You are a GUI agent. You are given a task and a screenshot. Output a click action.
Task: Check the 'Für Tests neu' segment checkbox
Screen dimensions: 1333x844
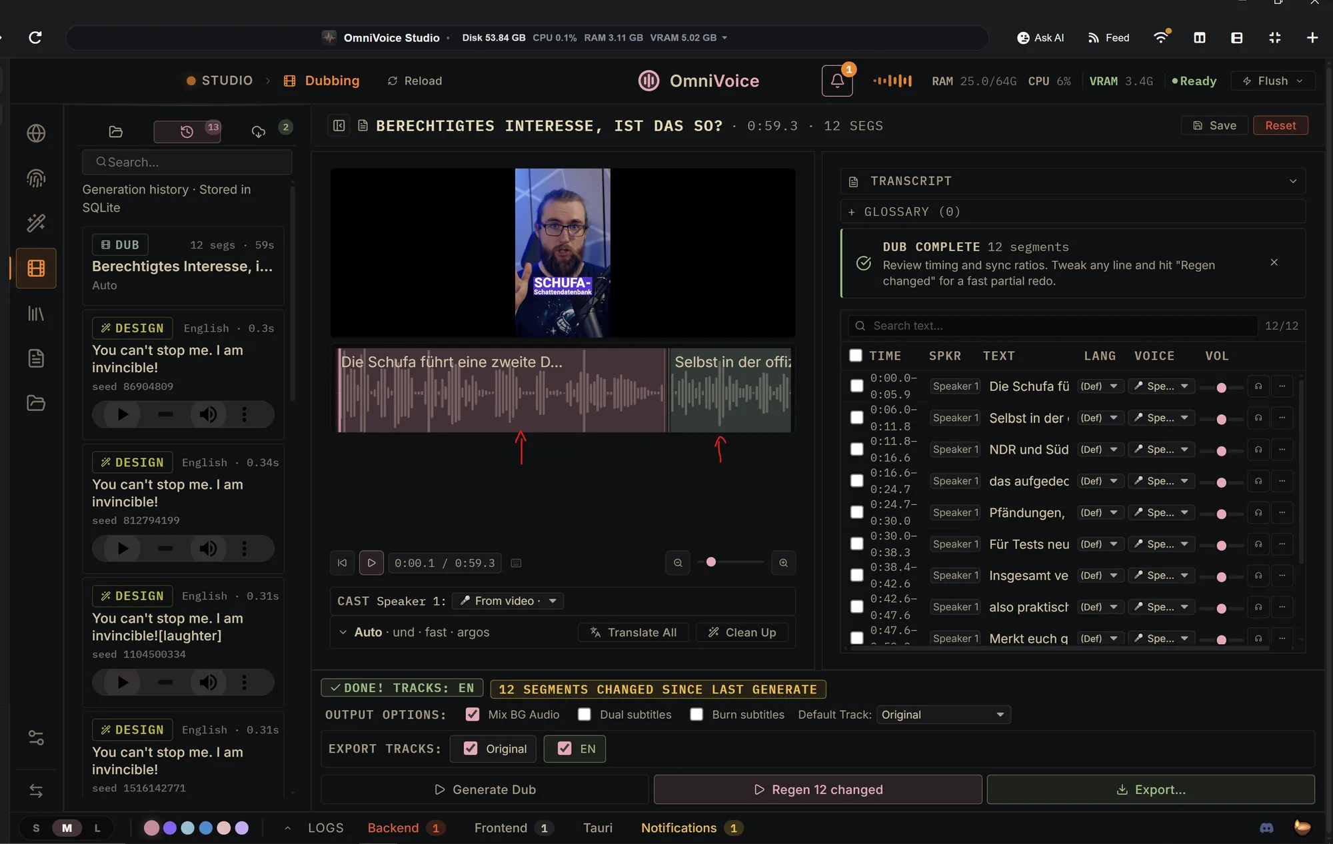click(857, 544)
